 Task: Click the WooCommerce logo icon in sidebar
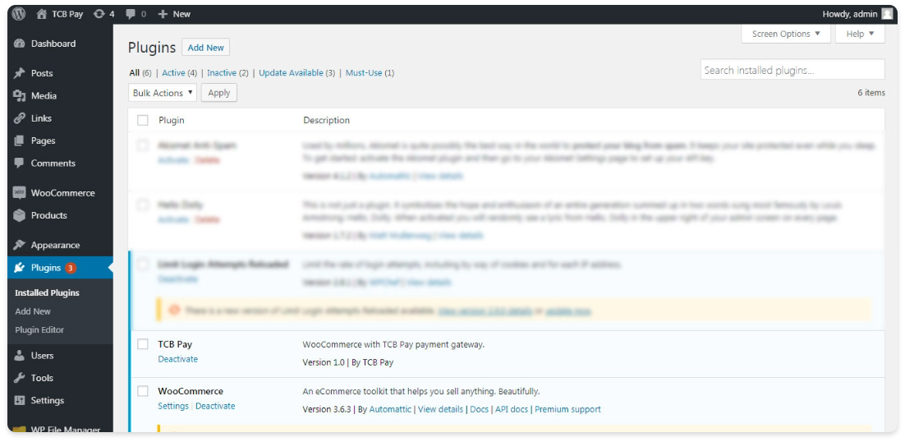[20, 193]
